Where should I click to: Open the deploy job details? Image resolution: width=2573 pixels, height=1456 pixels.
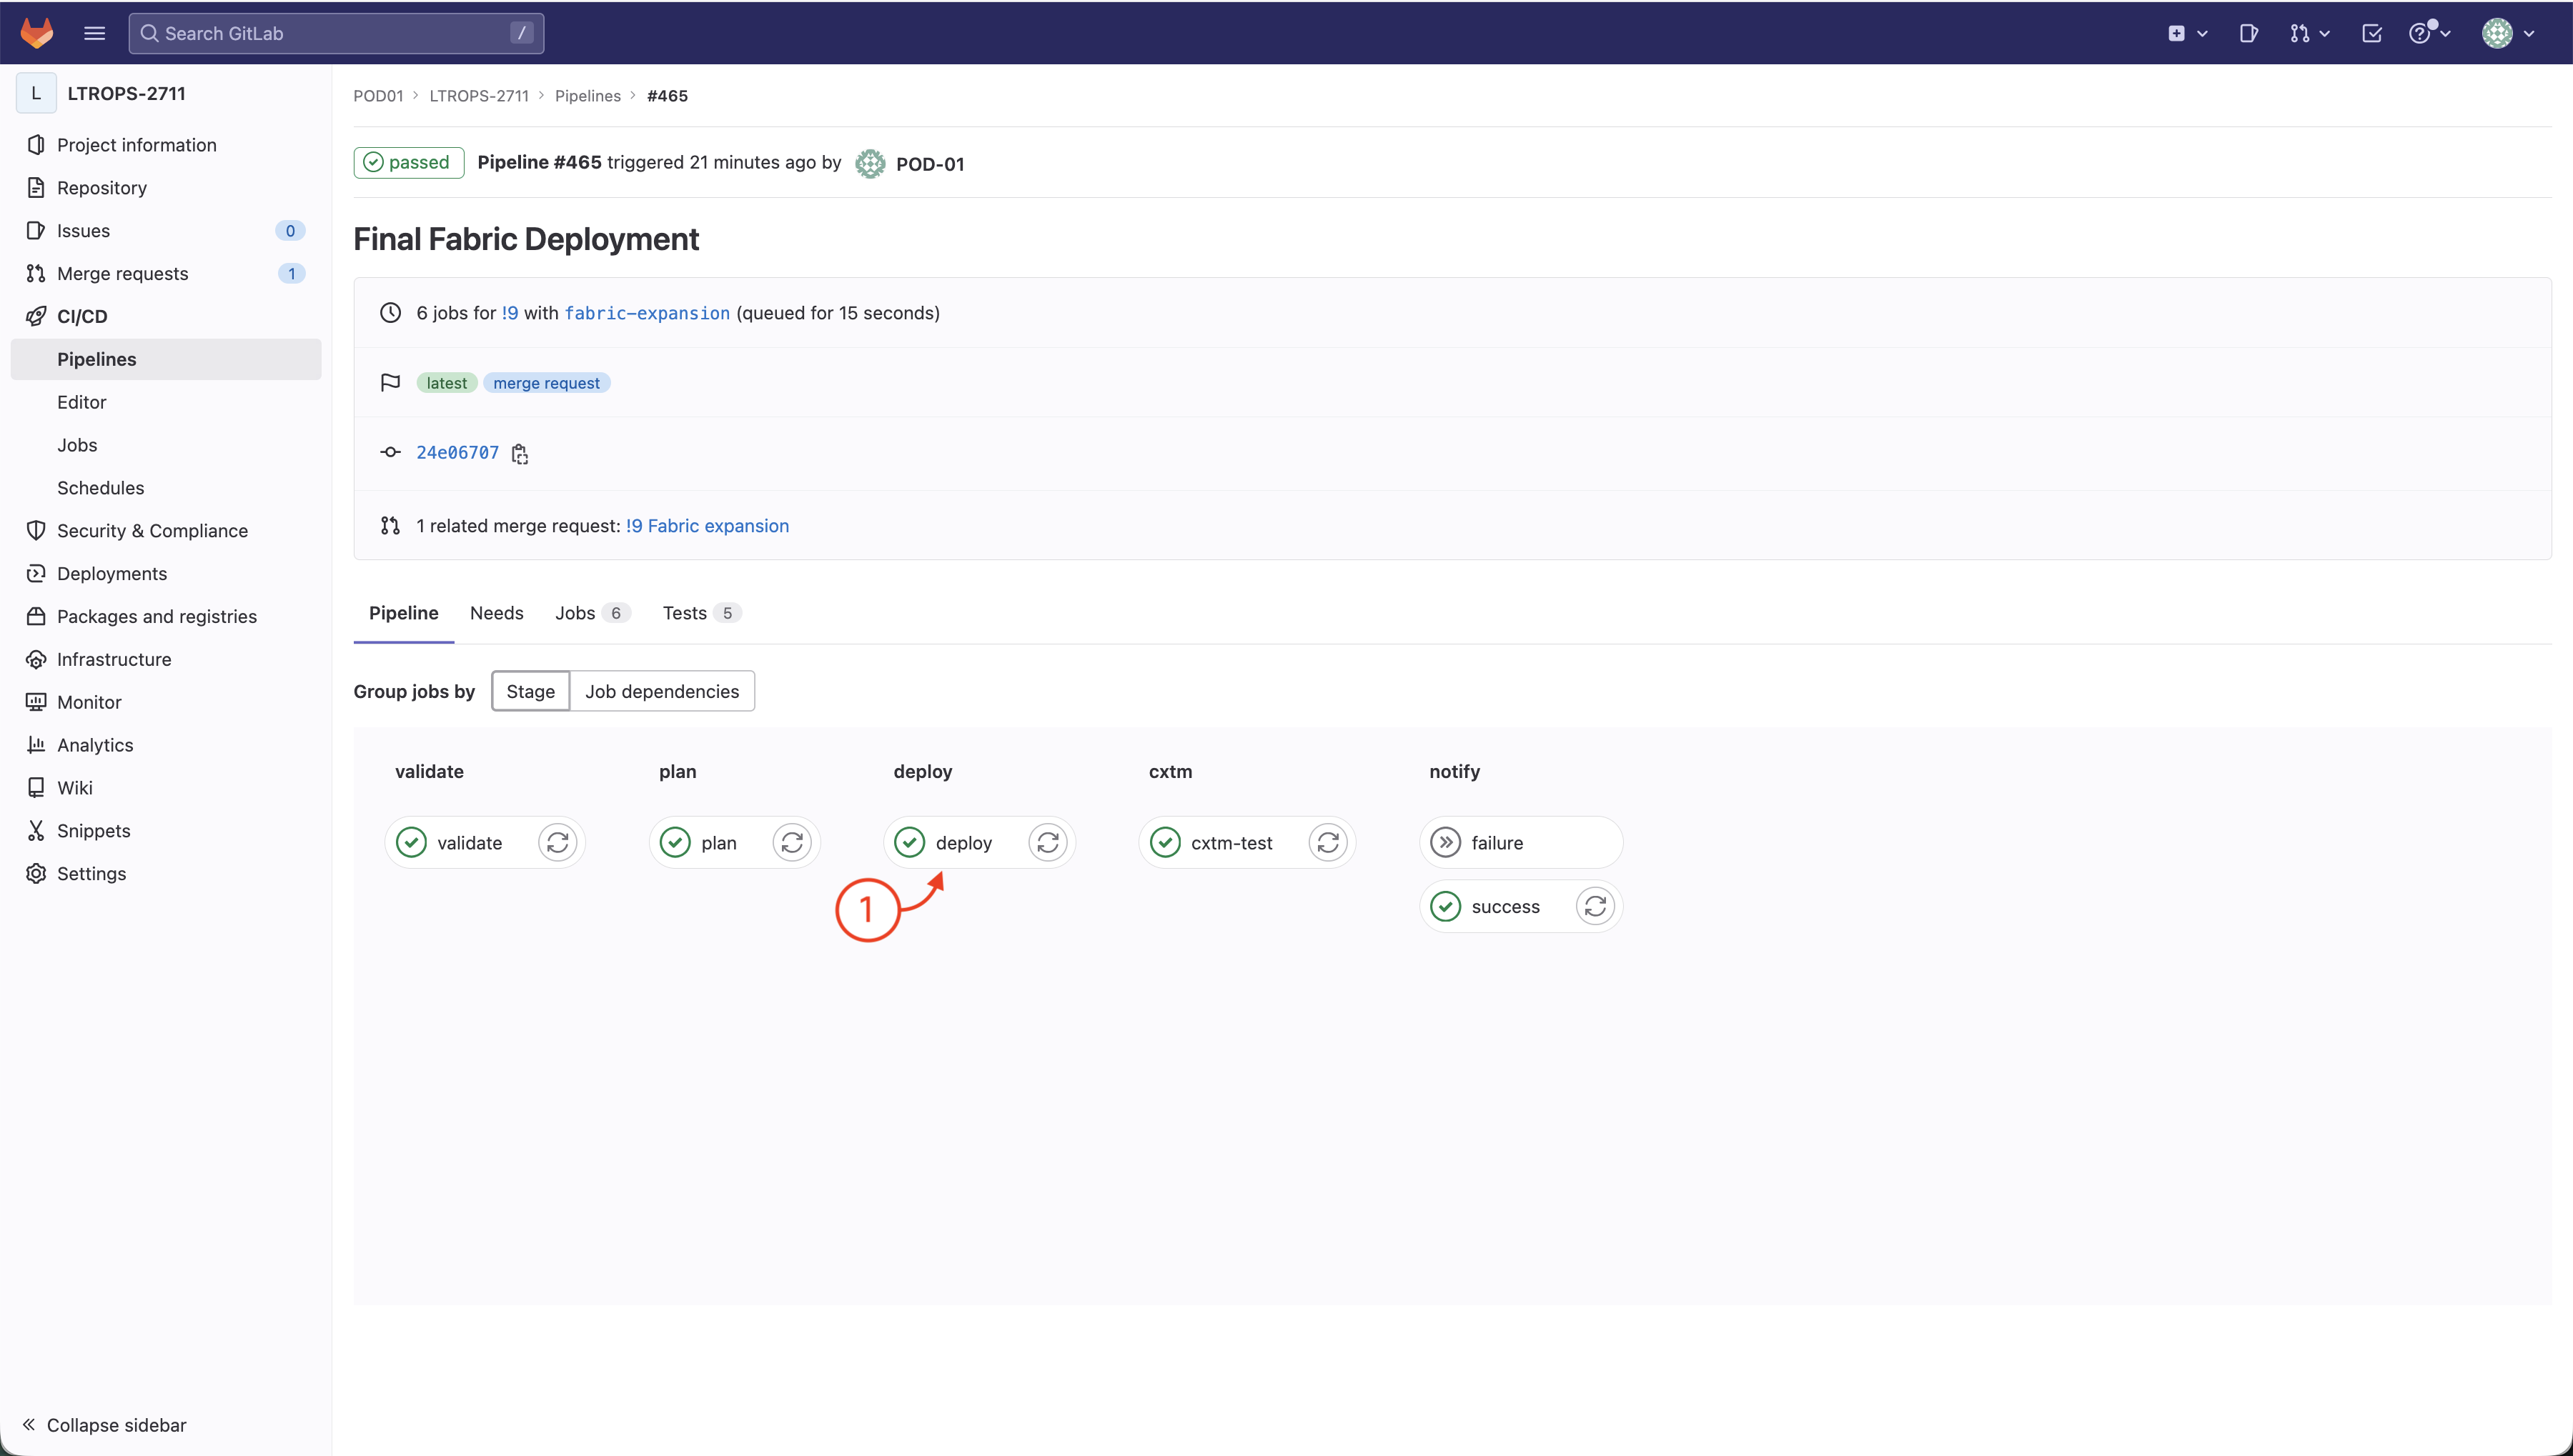(x=963, y=843)
